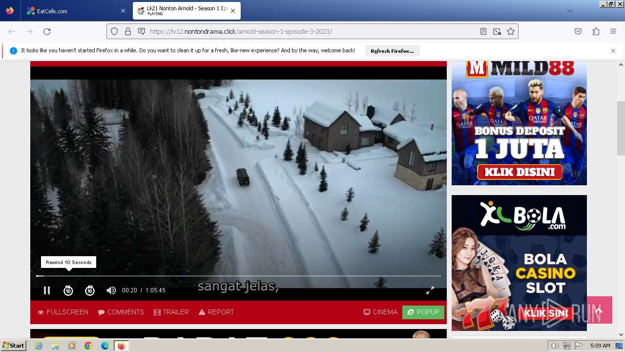The image size is (625, 352).
Task: Launch Microsoft Edge from taskbar
Action: coord(105,346)
